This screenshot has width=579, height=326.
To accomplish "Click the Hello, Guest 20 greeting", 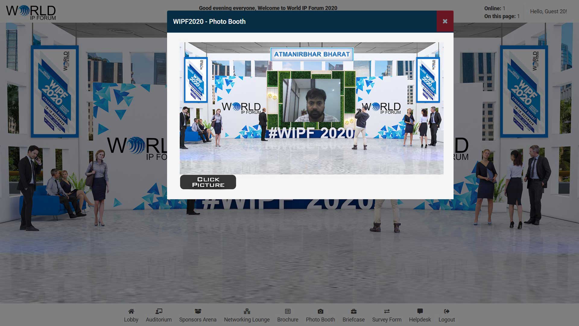I will (548, 11).
